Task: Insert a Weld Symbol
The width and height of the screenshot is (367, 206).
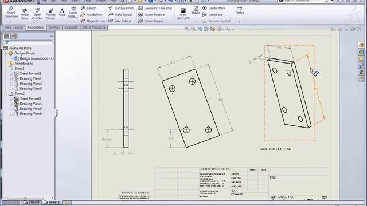Action: (x=120, y=15)
